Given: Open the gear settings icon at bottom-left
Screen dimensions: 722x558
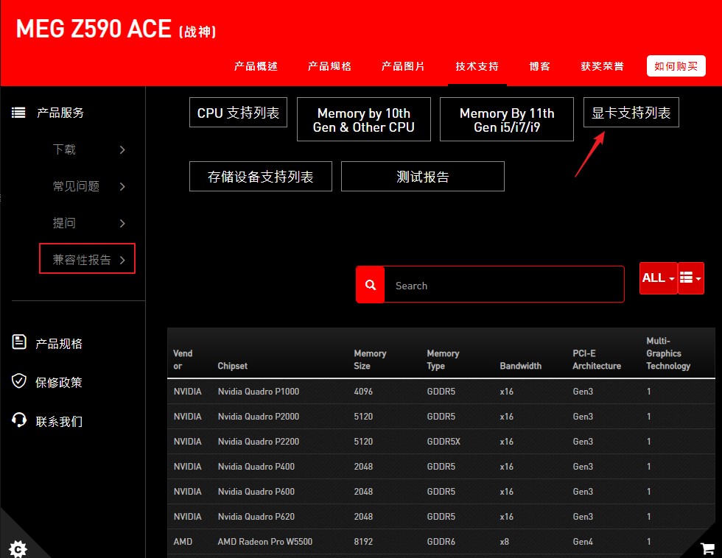Looking at the screenshot, I should click(18, 548).
